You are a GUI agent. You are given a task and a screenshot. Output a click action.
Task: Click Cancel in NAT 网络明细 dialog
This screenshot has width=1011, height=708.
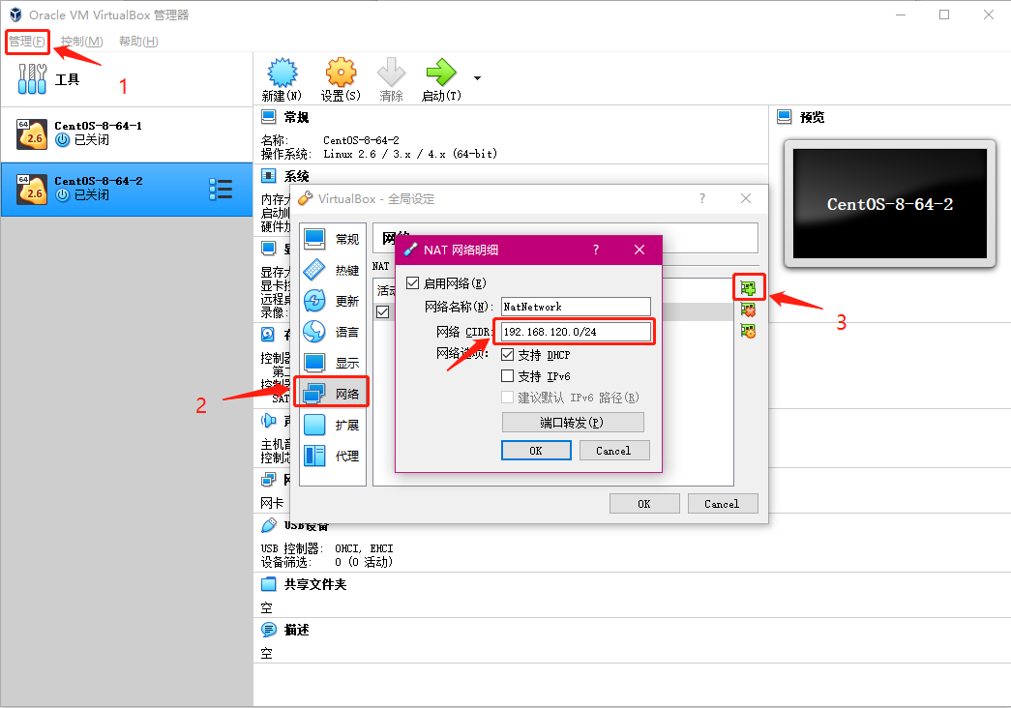point(613,451)
